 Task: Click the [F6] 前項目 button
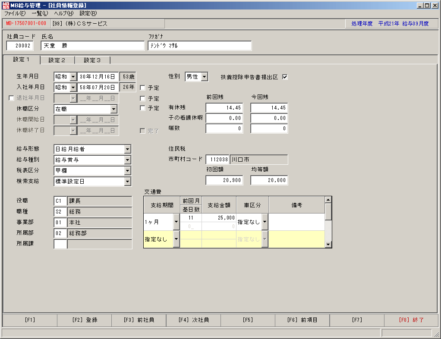pyautogui.click(x=302, y=320)
